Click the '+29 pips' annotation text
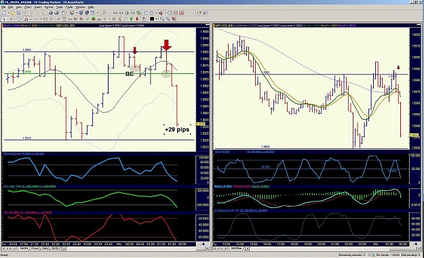 tap(177, 129)
